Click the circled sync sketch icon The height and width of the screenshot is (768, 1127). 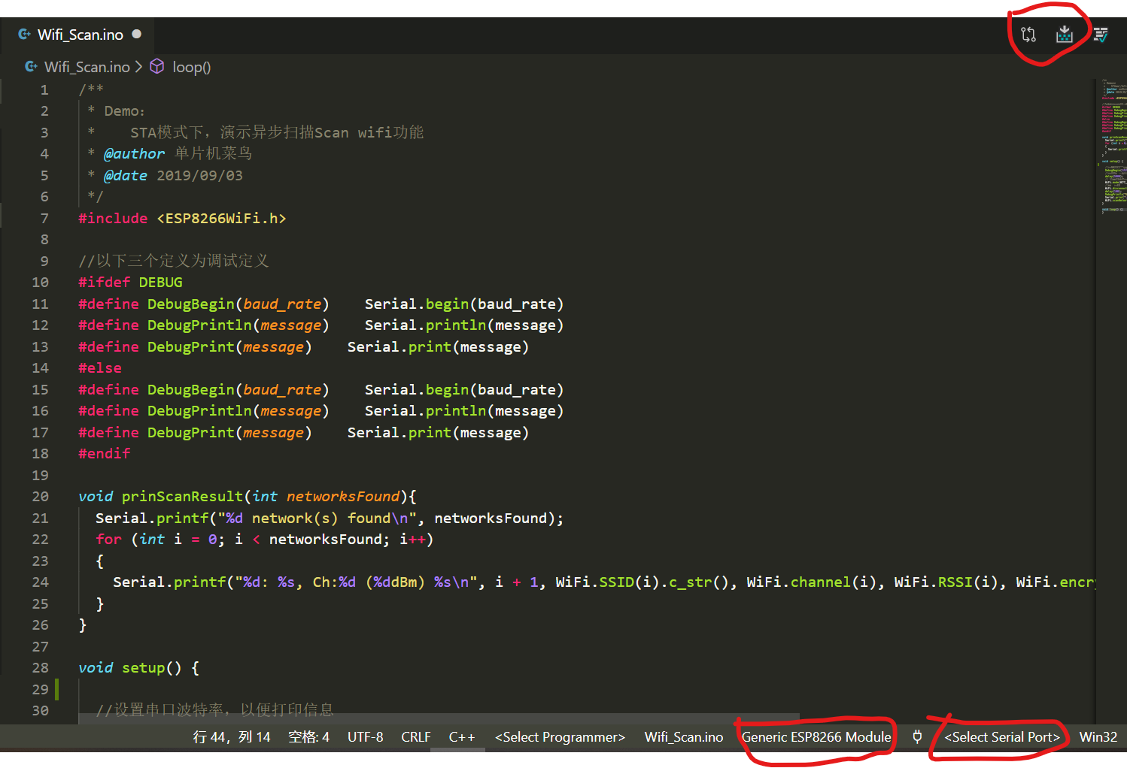point(1028,34)
